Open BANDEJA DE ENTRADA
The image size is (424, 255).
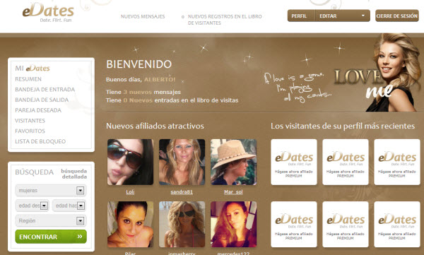pos(45,90)
